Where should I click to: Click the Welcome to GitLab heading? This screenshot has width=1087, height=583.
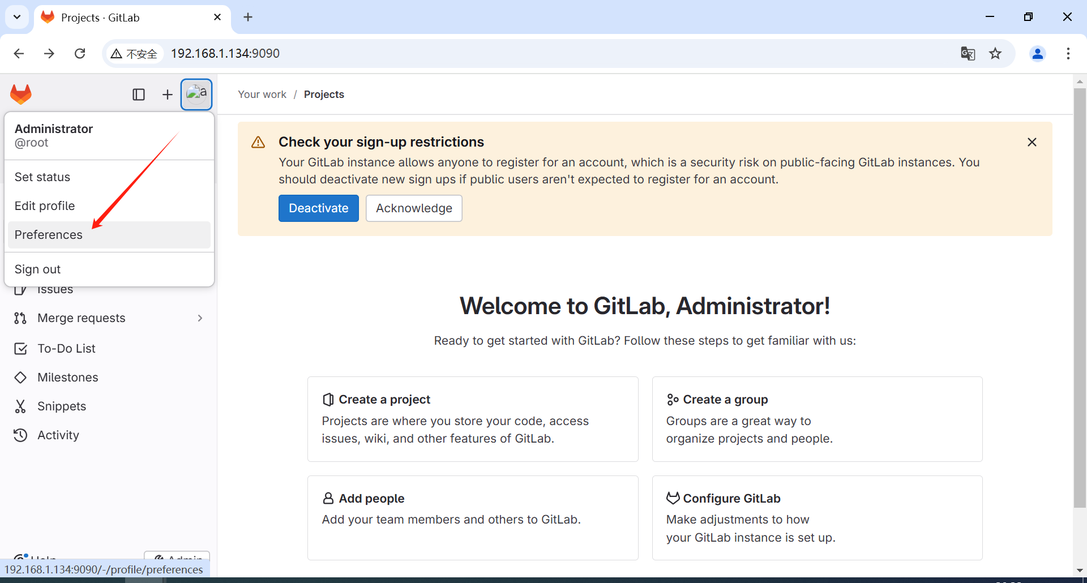(x=645, y=306)
